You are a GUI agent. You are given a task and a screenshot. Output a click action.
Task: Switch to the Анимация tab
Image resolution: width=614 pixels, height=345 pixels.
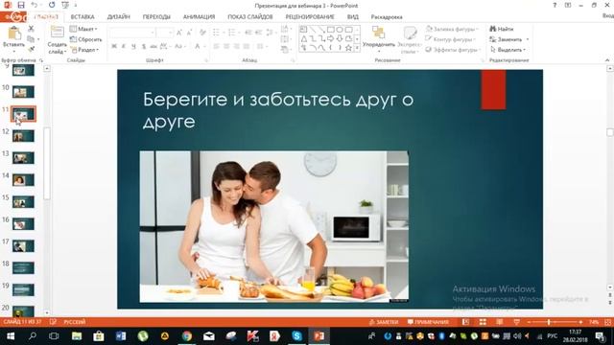pos(199,17)
